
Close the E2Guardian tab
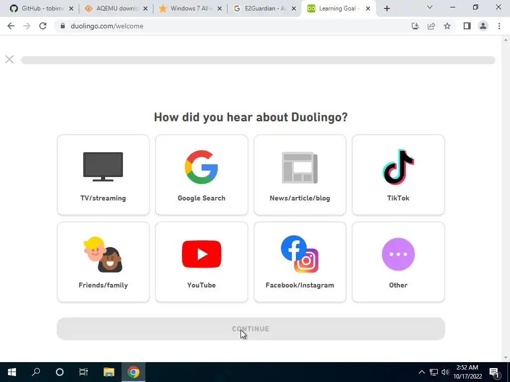[x=294, y=9]
